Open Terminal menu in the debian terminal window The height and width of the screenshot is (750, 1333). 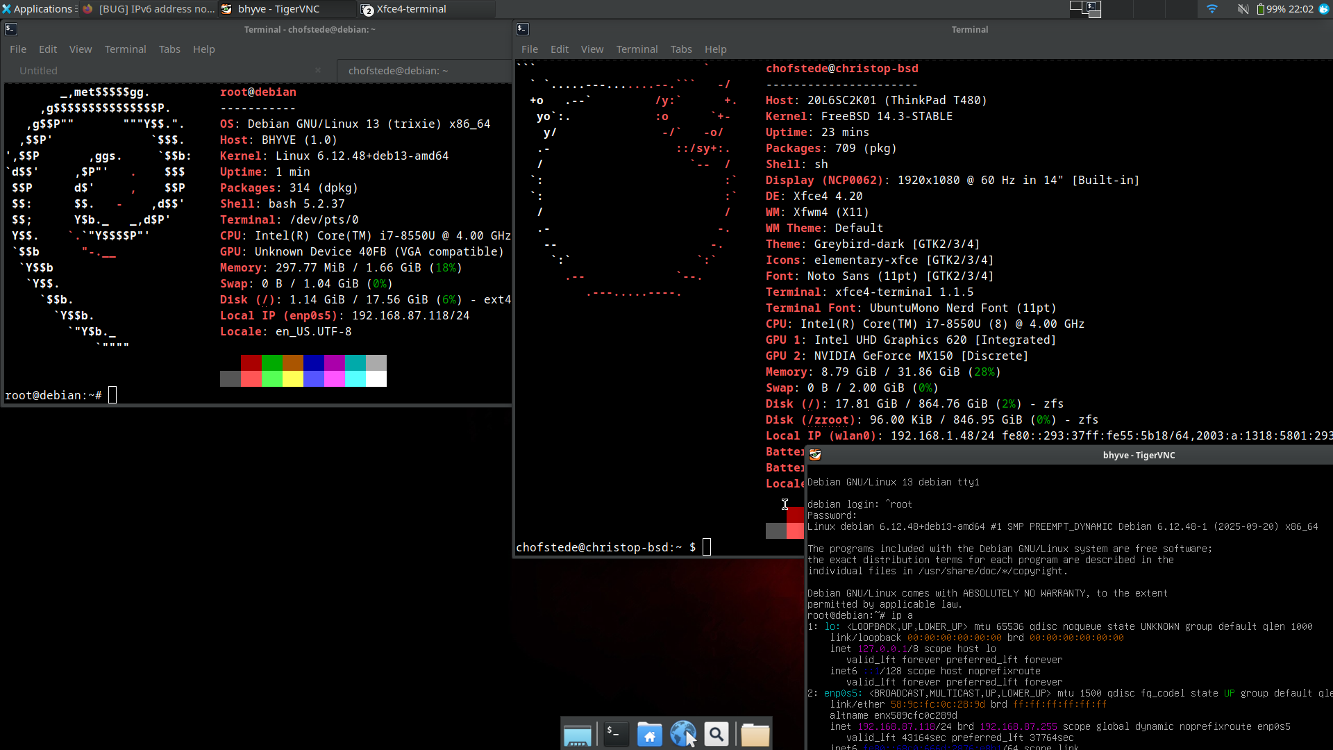point(126,49)
